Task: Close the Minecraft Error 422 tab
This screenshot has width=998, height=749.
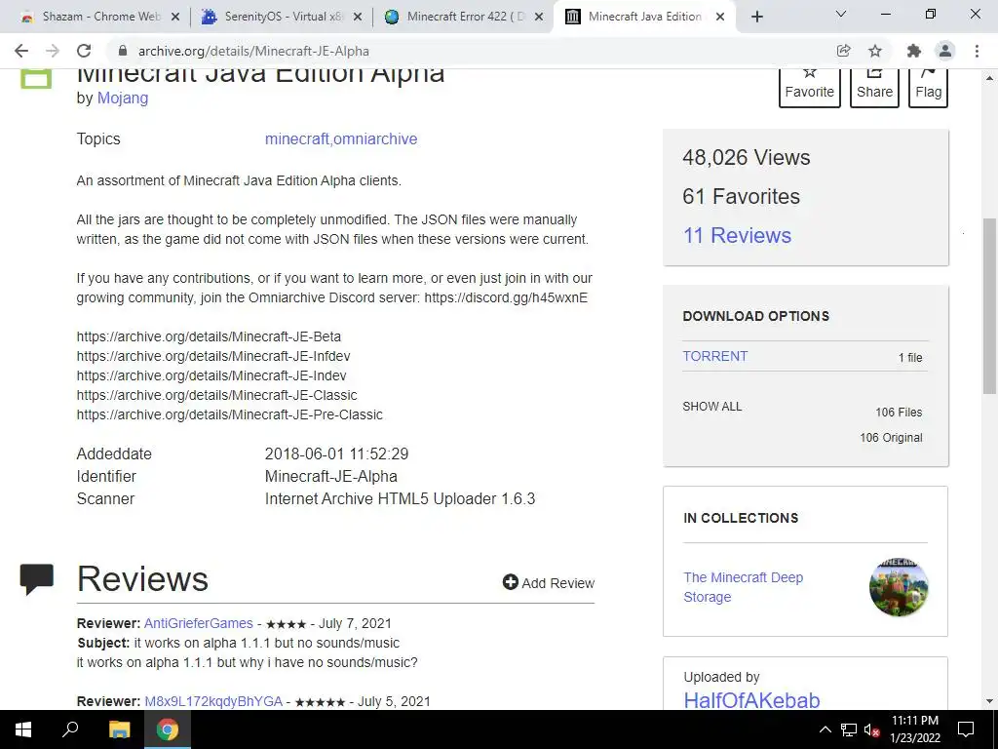Action: tap(539, 18)
